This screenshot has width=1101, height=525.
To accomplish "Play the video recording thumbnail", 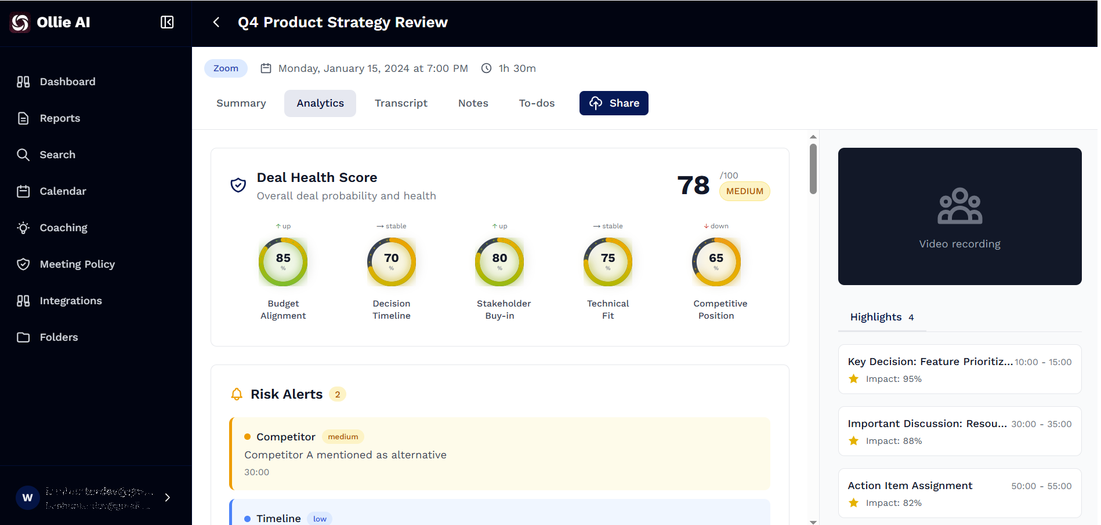I will [959, 216].
